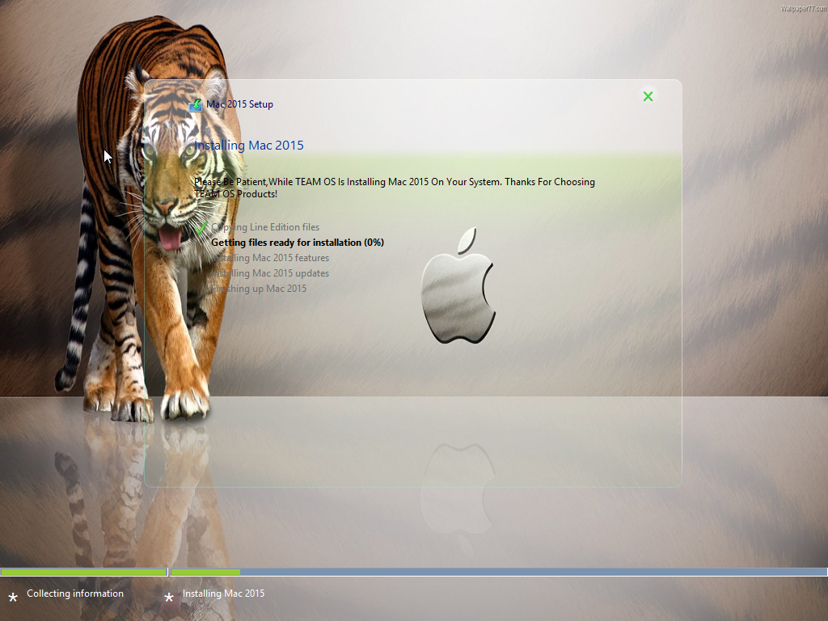Click 'Getting files ready for installation (0%)'
Image resolution: width=828 pixels, height=621 pixels.
click(x=298, y=243)
